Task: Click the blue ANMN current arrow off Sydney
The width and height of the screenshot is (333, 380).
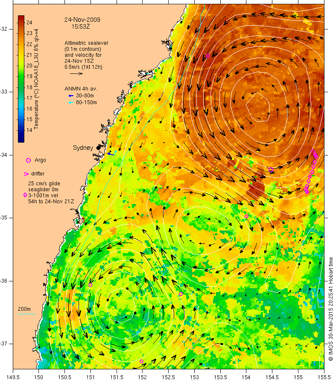Action: tap(111, 154)
